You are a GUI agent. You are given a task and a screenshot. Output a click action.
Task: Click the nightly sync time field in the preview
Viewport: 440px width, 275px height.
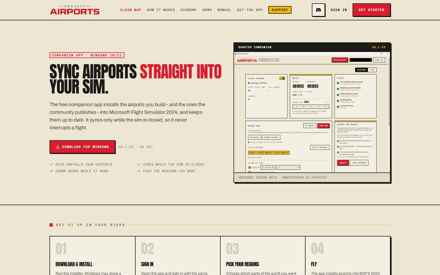(268, 167)
